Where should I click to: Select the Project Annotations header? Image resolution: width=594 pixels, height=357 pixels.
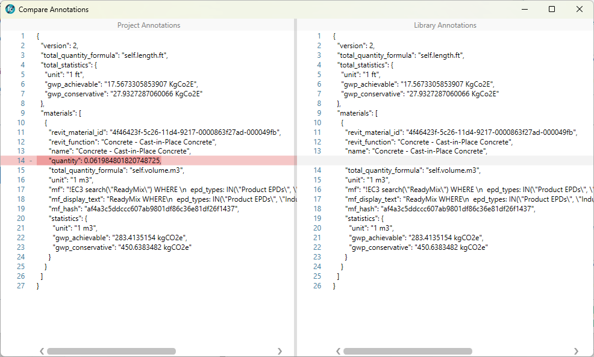[x=148, y=25]
